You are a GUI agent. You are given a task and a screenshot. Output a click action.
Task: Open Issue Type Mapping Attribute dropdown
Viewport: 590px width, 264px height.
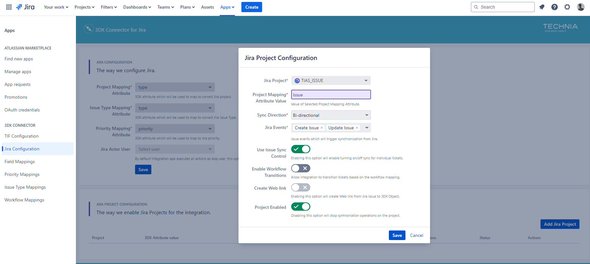click(x=175, y=108)
